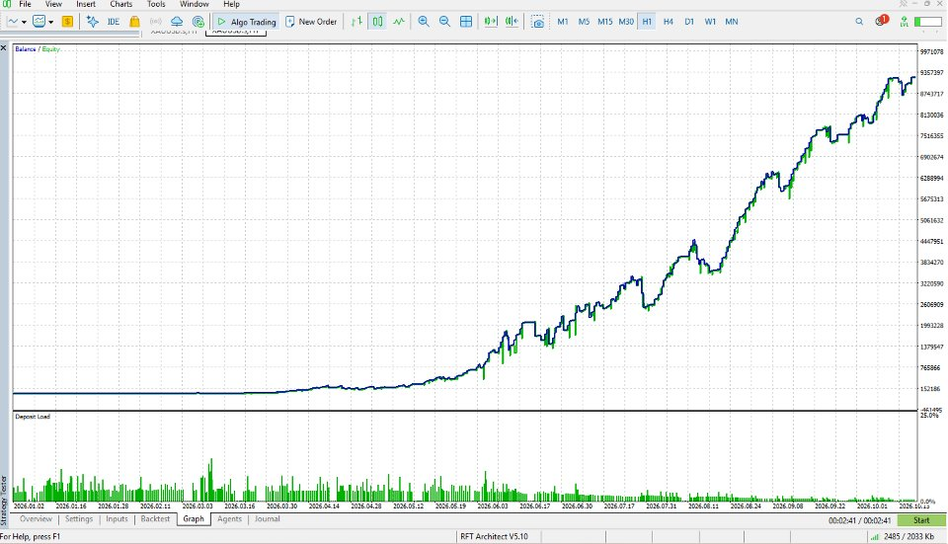Screen dimensions: 948x544
Task: Expand the templates dropdown arrow
Action: click(50, 22)
